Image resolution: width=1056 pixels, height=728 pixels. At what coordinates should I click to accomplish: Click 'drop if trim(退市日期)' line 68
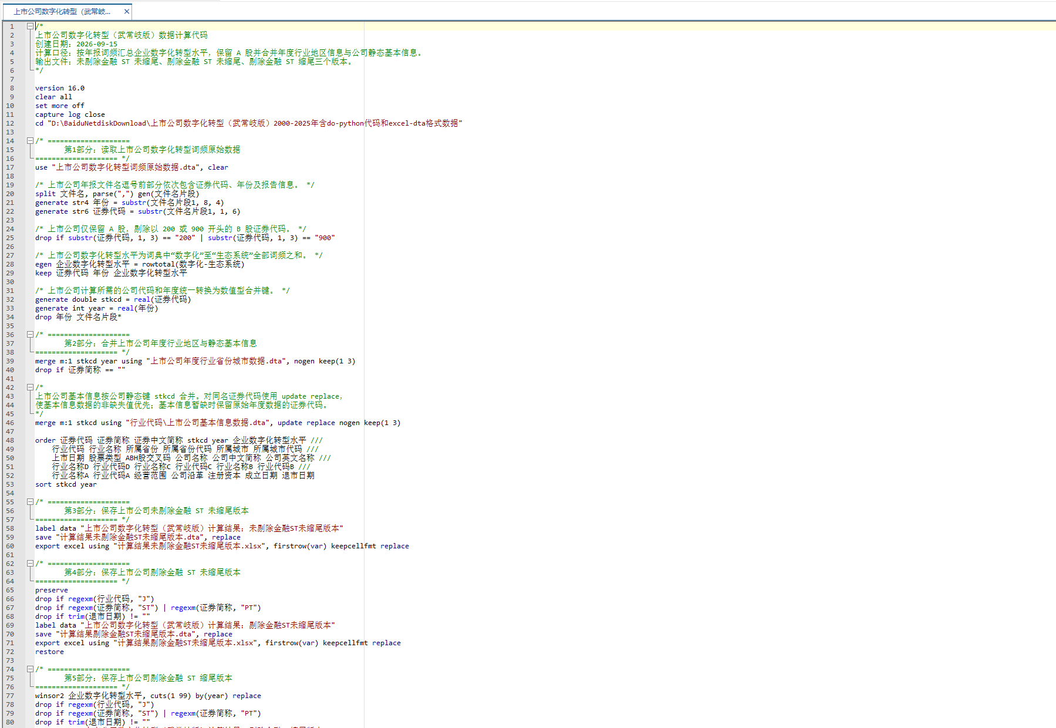tap(93, 616)
